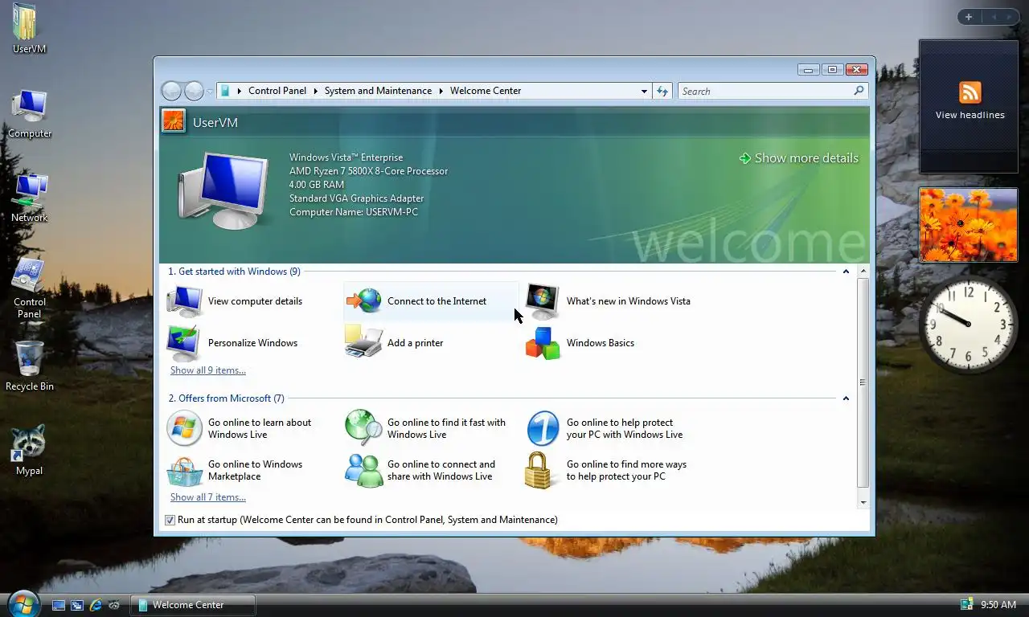Select the Mypal desktop shortcut

click(30, 450)
